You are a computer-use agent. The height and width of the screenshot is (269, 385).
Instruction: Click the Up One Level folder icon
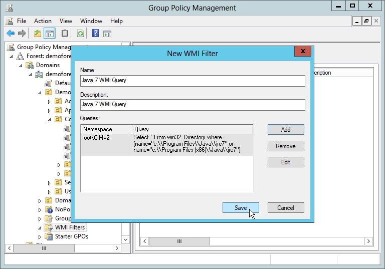38,34
